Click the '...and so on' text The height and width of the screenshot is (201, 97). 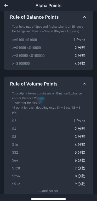point(48,191)
